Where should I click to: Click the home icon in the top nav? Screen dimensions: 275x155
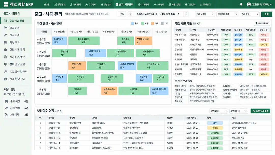point(45,5)
